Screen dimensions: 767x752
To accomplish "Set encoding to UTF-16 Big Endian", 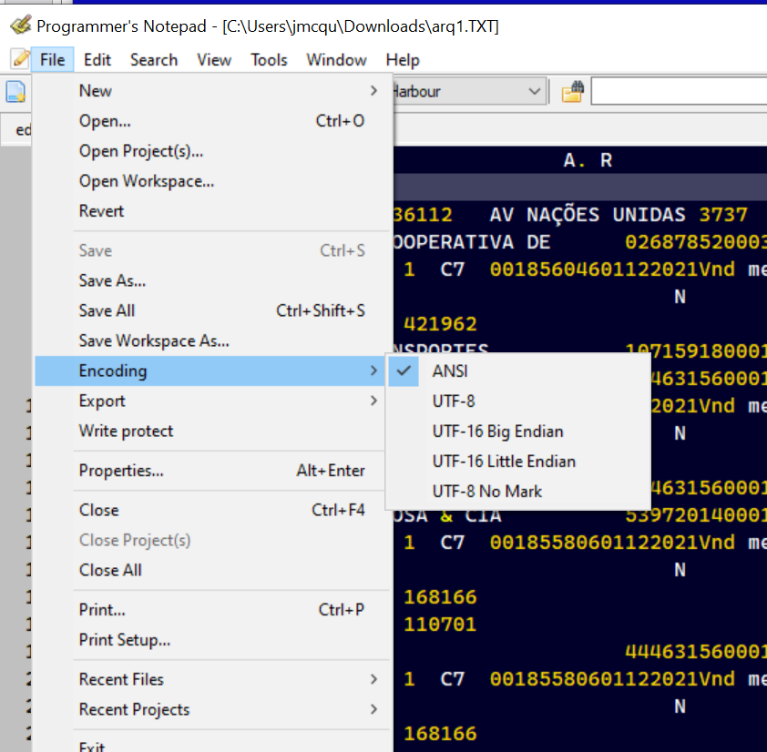I will [x=497, y=431].
